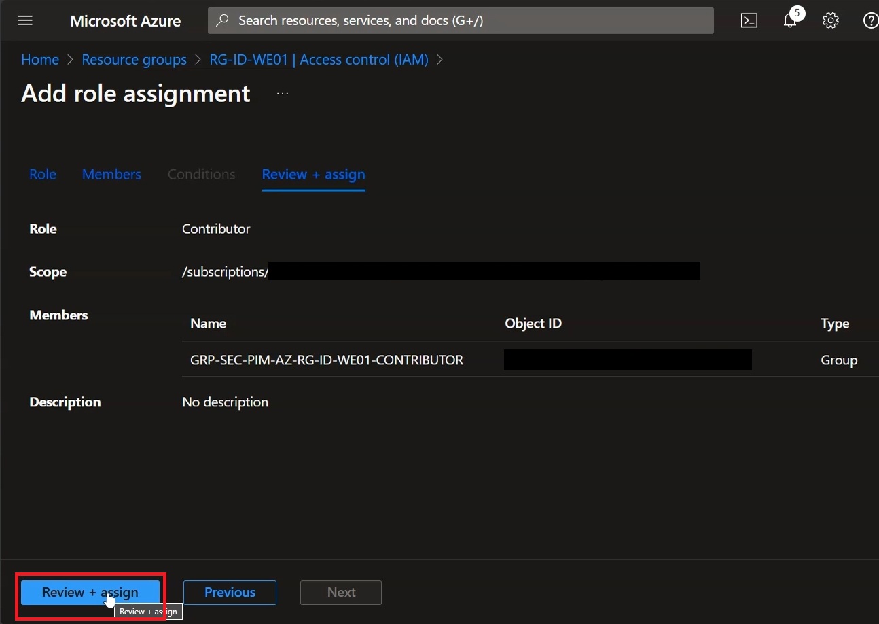Click the Scope label
Screen dimensions: 879x624
click(x=48, y=272)
